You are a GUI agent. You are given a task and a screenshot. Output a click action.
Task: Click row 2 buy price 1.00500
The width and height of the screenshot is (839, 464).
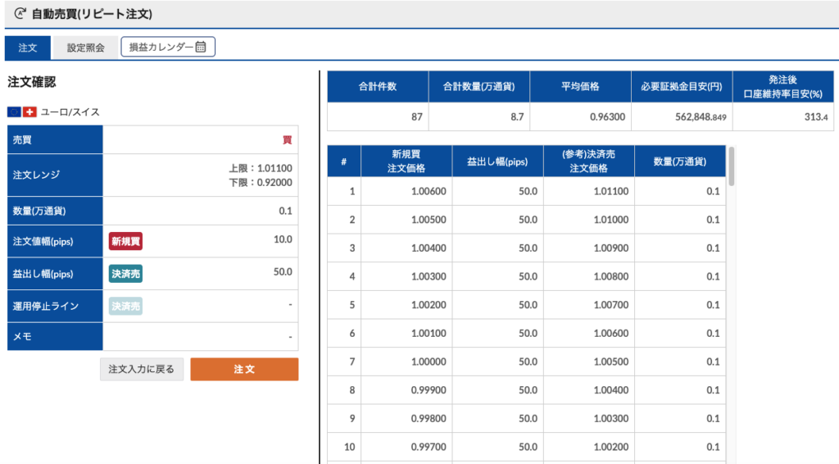tap(429, 220)
